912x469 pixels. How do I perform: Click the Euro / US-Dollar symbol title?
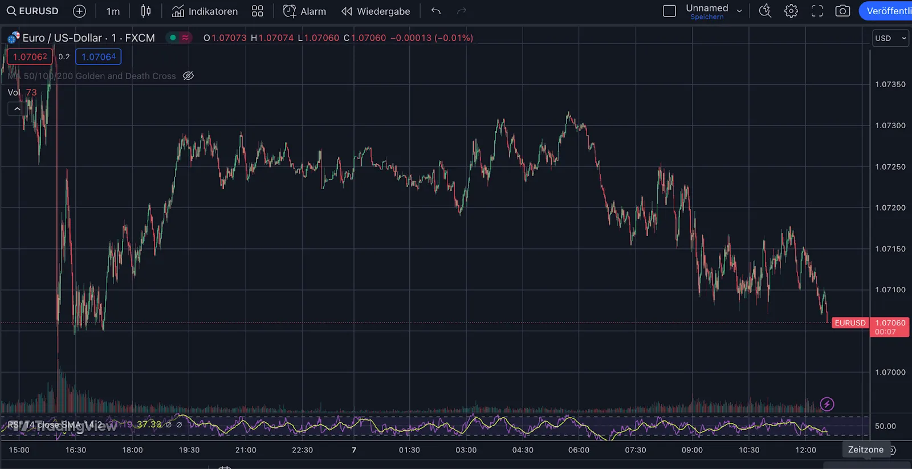[x=88, y=38]
